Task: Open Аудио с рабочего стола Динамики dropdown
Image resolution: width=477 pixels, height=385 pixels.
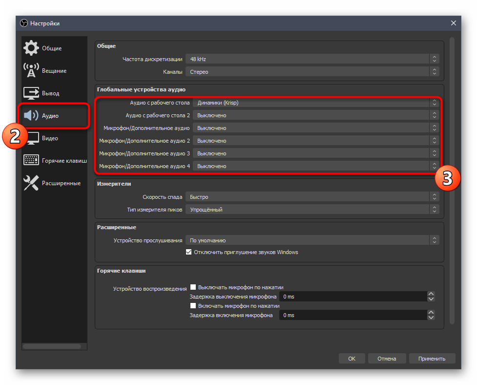Action: pyautogui.click(x=316, y=103)
